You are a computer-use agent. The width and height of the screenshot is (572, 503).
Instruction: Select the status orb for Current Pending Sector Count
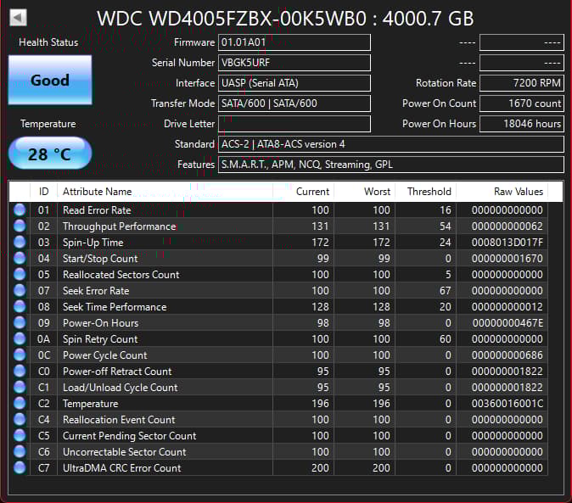[20, 436]
